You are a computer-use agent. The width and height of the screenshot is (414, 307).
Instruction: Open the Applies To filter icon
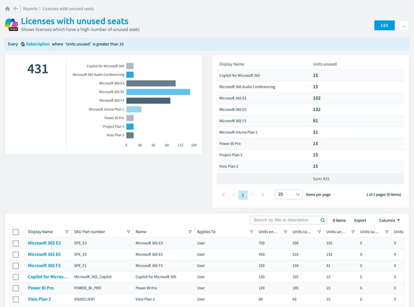click(252, 232)
